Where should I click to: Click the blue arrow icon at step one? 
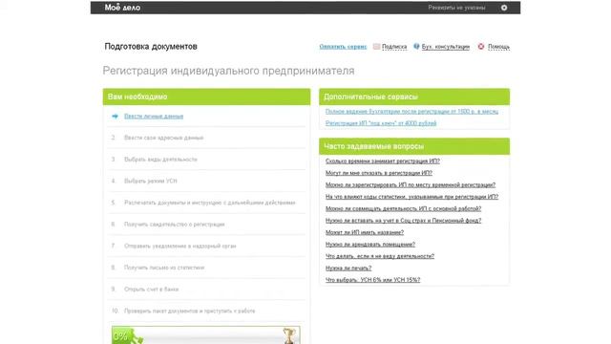click(x=115, y=117)
